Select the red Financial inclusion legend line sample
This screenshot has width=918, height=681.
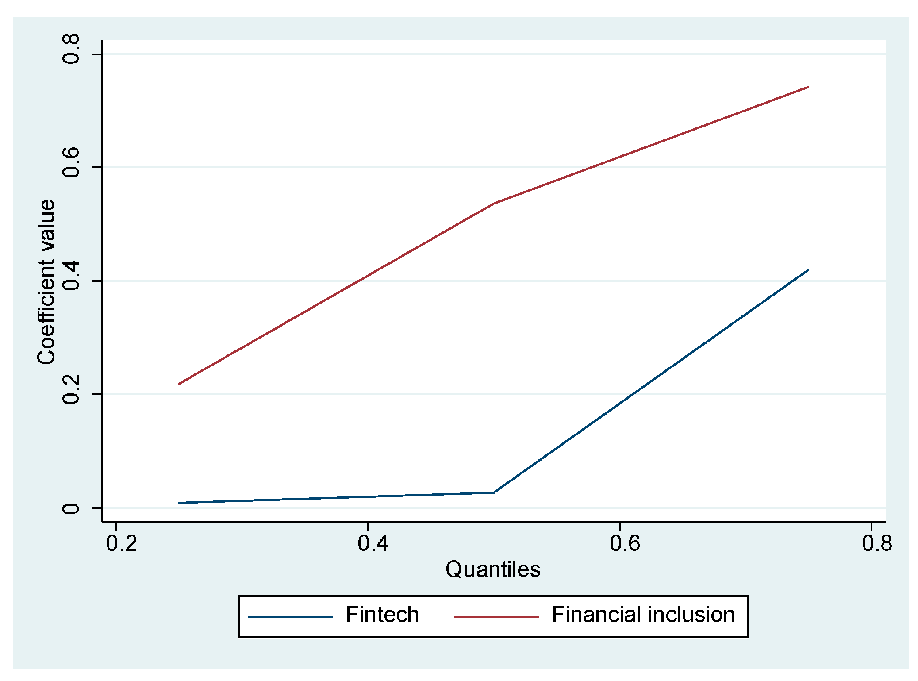496,616
